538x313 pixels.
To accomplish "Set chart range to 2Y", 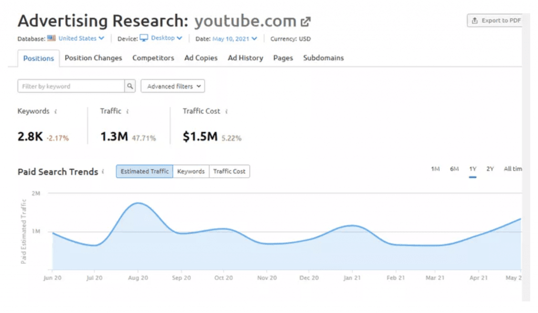I will click(490, 169).
